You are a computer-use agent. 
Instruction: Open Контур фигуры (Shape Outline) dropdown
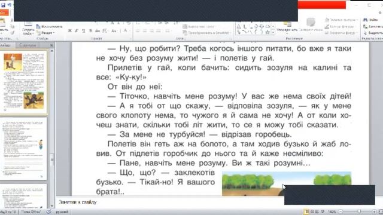point(340,26)
